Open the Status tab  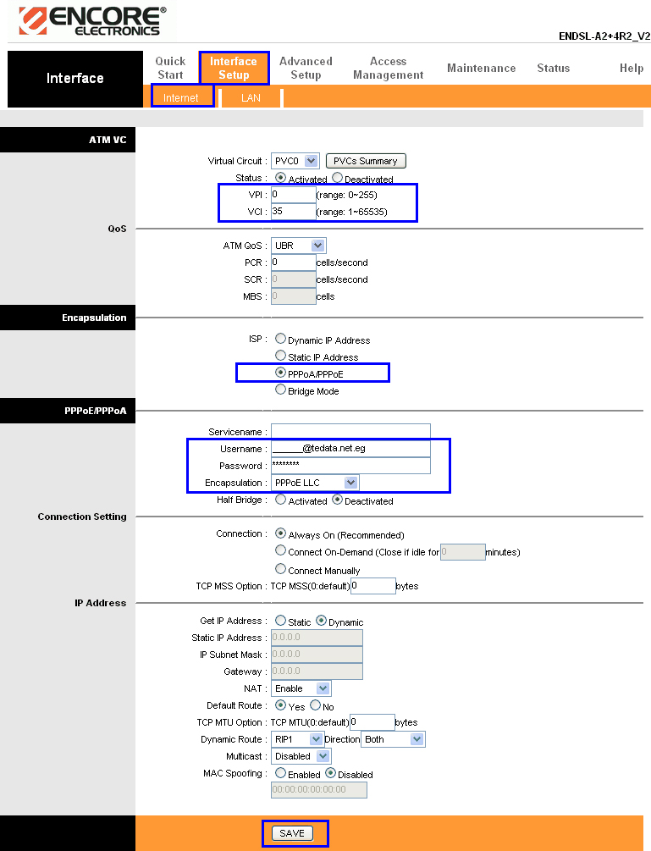coord(554,69)
